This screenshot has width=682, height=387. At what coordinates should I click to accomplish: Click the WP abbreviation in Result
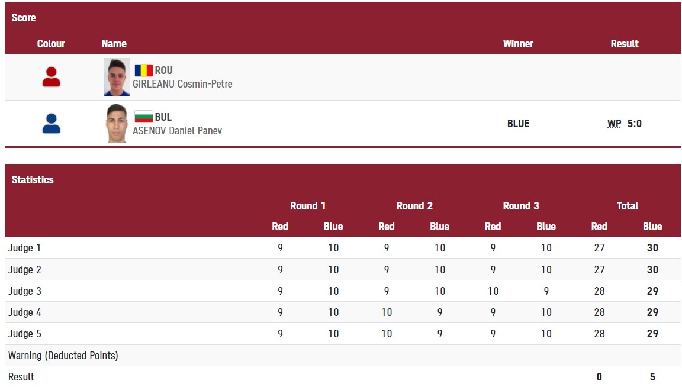pyautogui.click(x=614, y=124)
